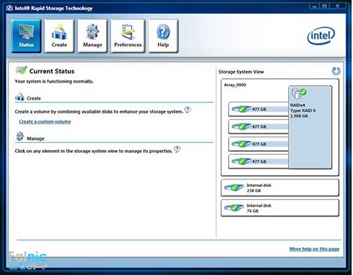
Task: Select the 76 GB internal disk
Action: tap(280, 208)
